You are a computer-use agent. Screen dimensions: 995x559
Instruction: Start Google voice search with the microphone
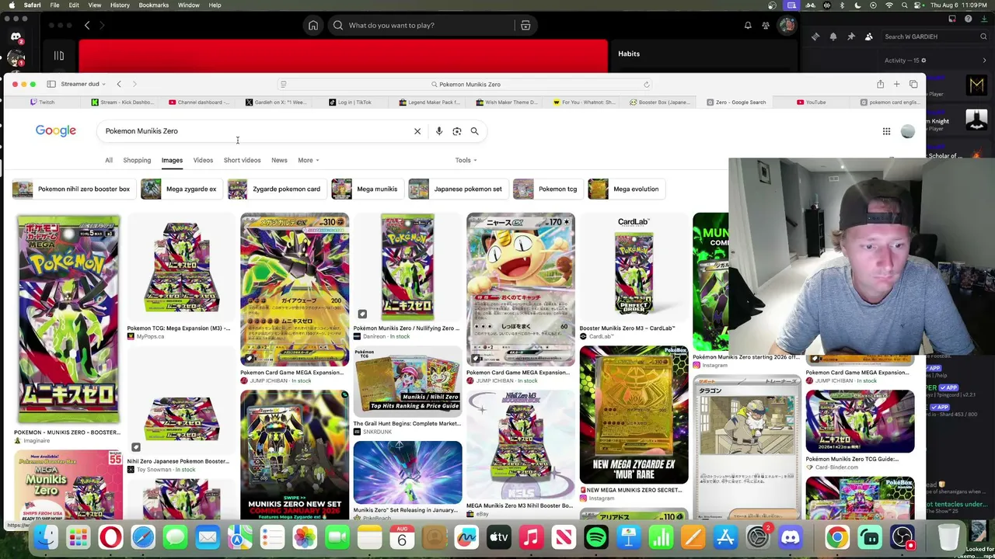[x=439, y=131]
